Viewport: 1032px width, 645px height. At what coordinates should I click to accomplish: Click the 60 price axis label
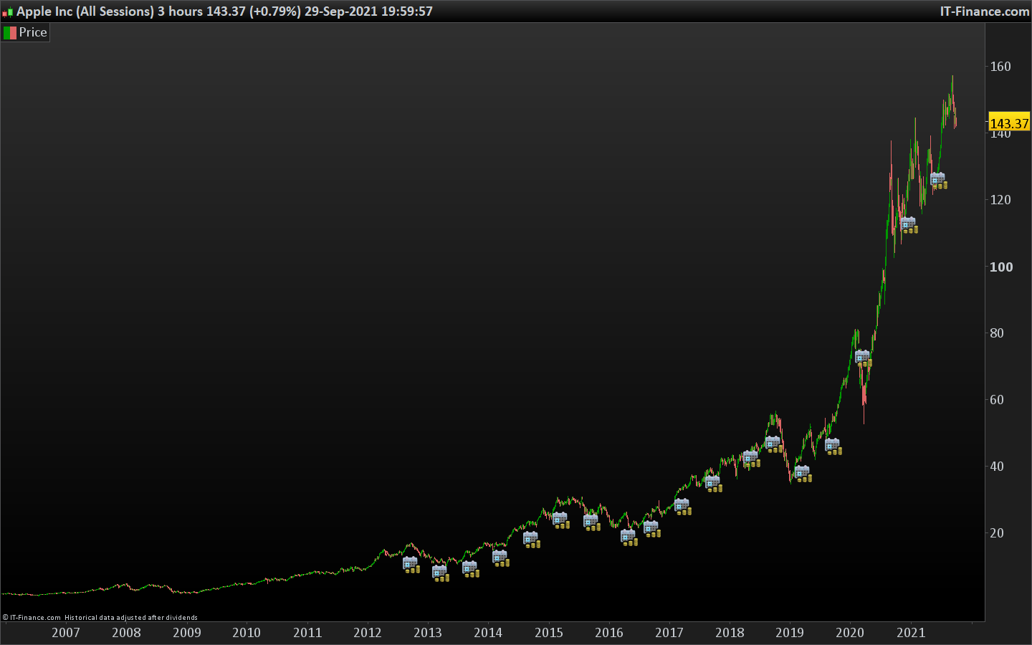(997, 400)
